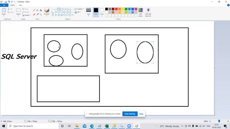Open Excel from the taskbar
Screen dimensions: 230x129
(x=107, y=126)
